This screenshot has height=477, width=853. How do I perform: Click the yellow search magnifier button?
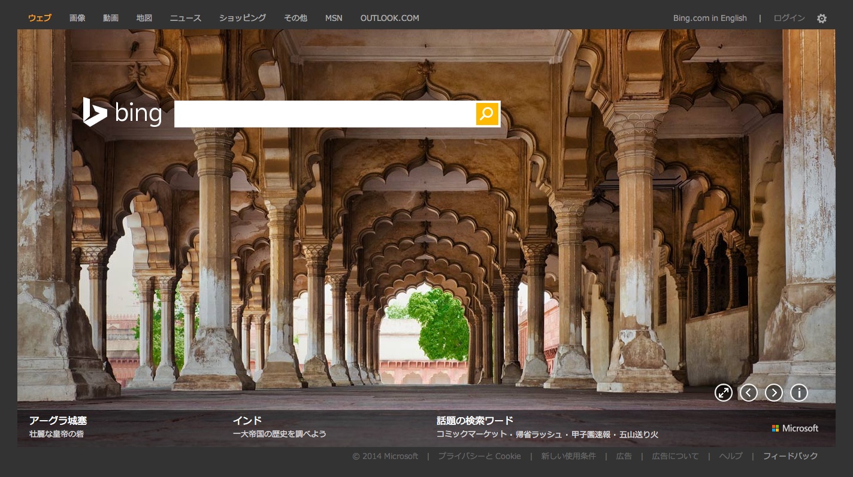[487, 114]
